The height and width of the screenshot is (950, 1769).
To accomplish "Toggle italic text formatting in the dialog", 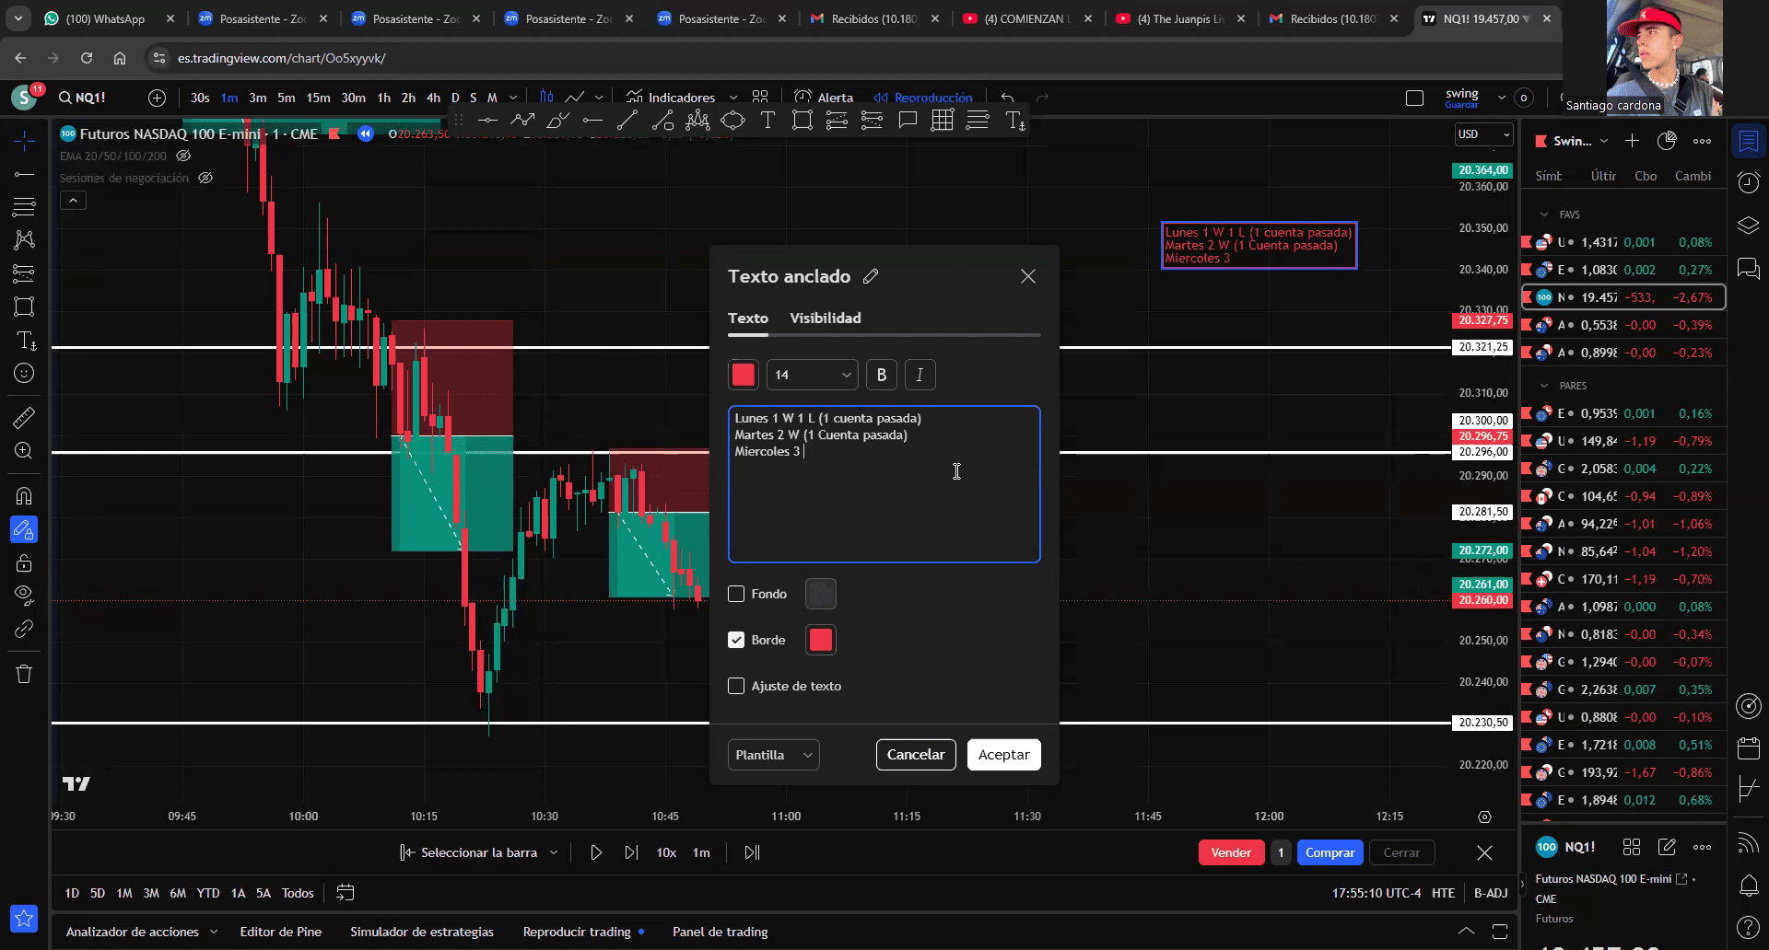I will [920, 375].
